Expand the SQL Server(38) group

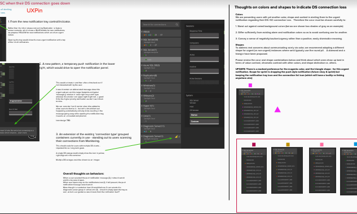(161, 42)
